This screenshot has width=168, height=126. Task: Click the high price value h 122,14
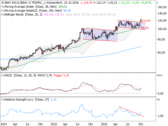[x=99, y=3]
